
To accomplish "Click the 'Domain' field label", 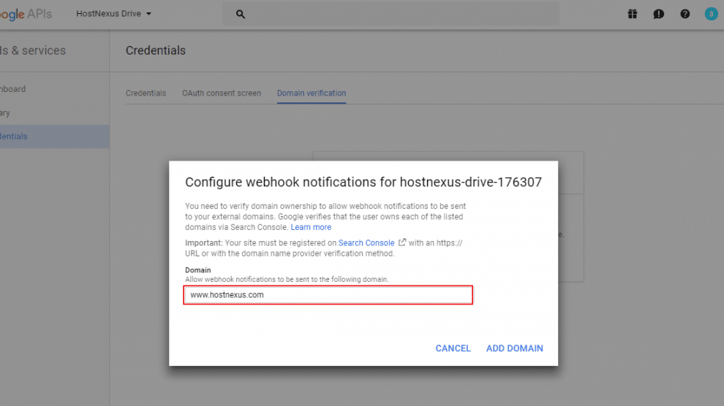I will (197, 270).
